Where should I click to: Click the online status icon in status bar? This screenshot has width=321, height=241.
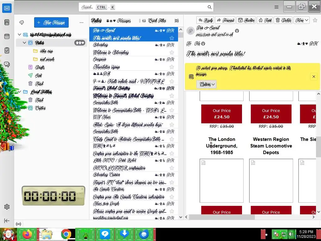pyautogui.click(x=18, y=224)
